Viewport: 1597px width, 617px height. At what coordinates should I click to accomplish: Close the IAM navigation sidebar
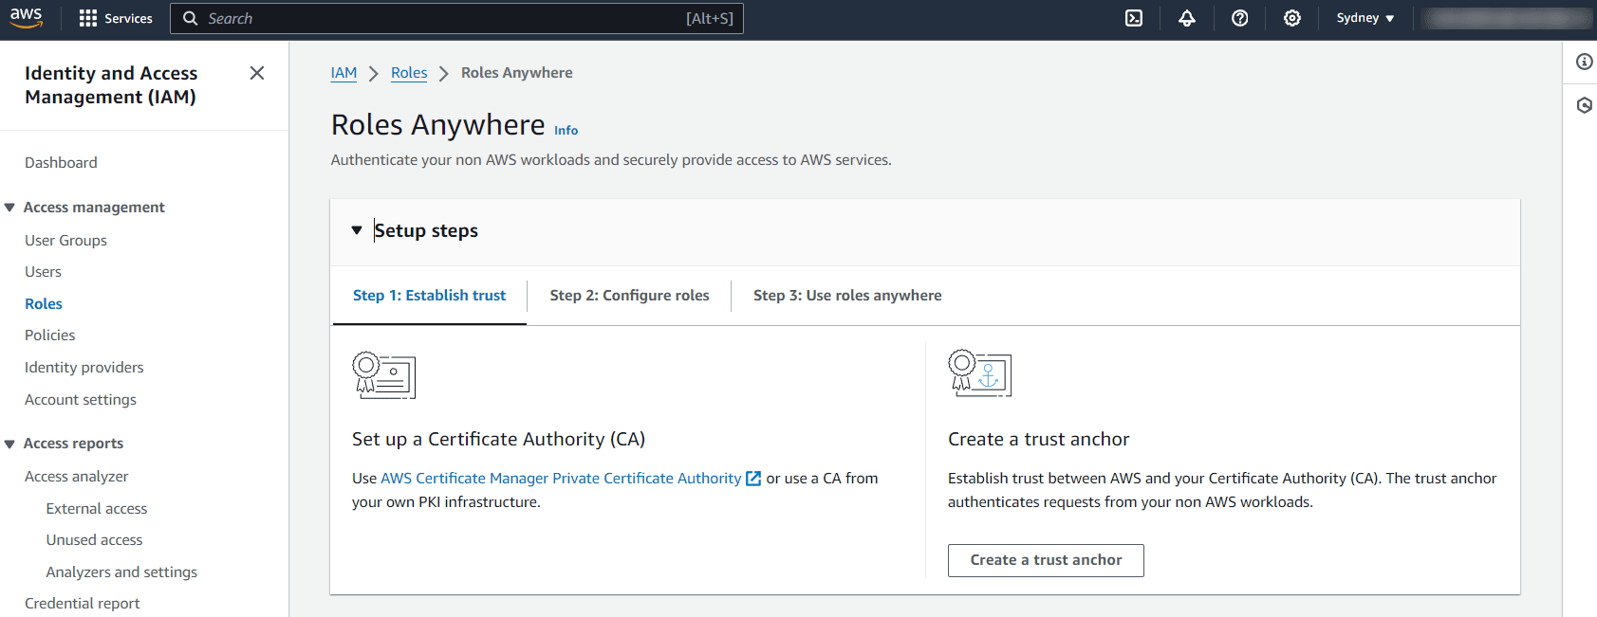pos(257,73)
